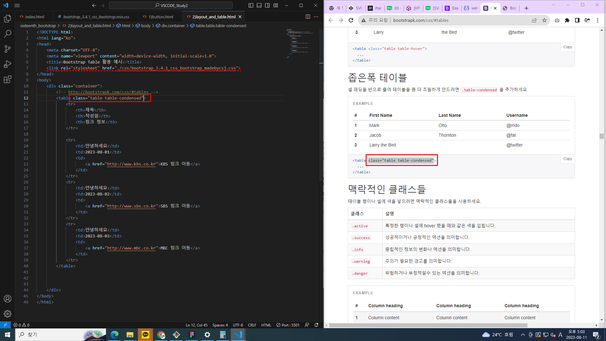Image resolution: width=606 pixels, height=341 pixels.
Task: Open the Run and Debug view
Action: pyautogui.click(x=8, y=64)
